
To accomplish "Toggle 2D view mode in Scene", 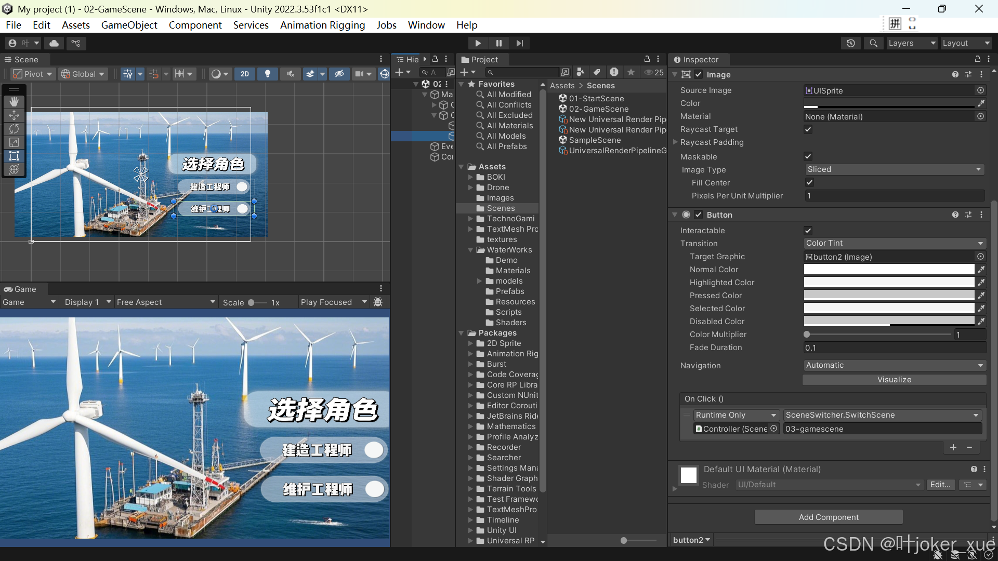I will pos(245,74).
